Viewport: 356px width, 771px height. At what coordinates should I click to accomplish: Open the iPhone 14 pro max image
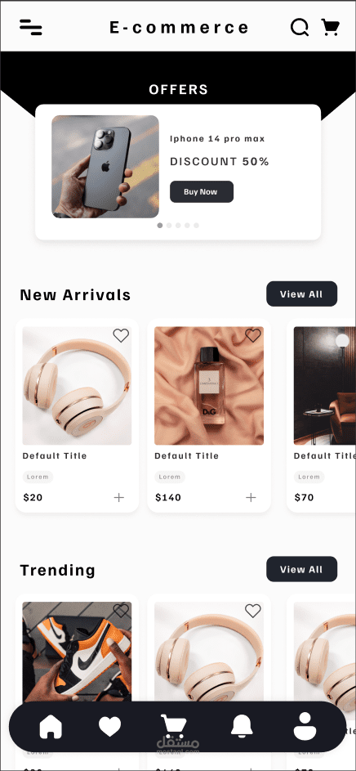(x=105, y=167)
